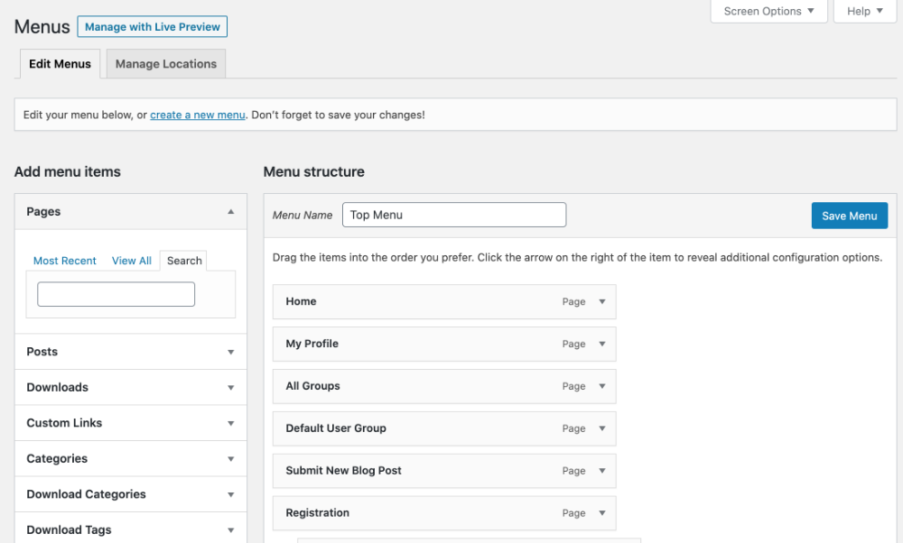
Task: Follow the create a new menu link
Action: tap(198, 115)
